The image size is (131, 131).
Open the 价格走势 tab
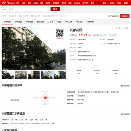click(x=40, y=22)
